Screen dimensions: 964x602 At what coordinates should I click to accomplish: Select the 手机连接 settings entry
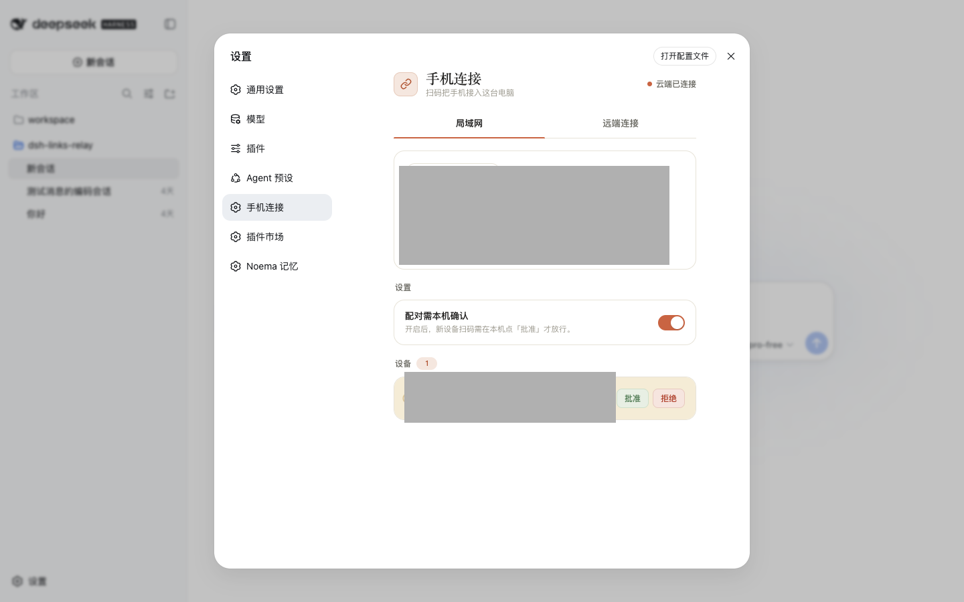tap(276, 207)
